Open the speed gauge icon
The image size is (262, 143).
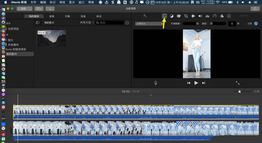(215, 16)
